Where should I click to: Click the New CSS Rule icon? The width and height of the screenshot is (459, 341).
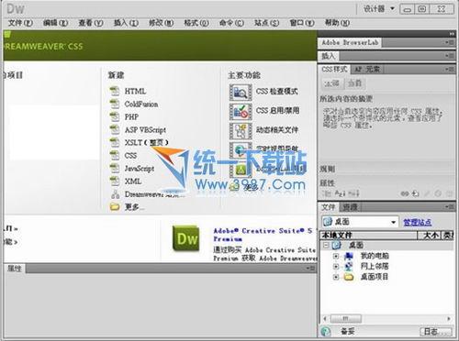[x=415, y=193]
